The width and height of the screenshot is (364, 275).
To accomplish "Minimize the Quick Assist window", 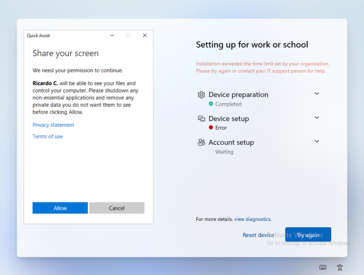I will [112, 35].
